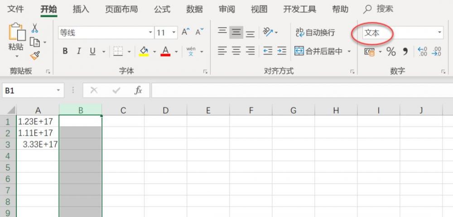Toggle Underline formatting
The image size is (453, 217).
pyautogui.click(x=92, y=51)
